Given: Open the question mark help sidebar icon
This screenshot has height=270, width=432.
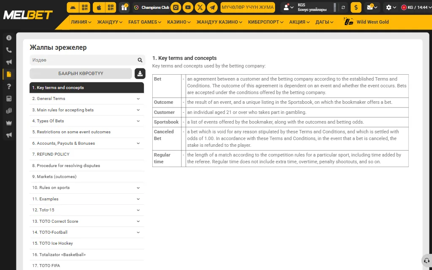Looking at the screenshot, I should 9,86.
